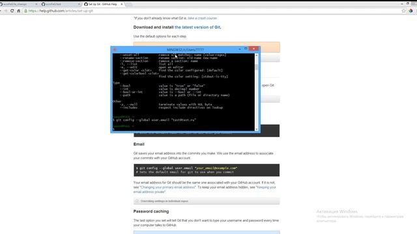417x234 pixels.
Task: Click the 'Email' section heading
Action: (x=139, y=144)
